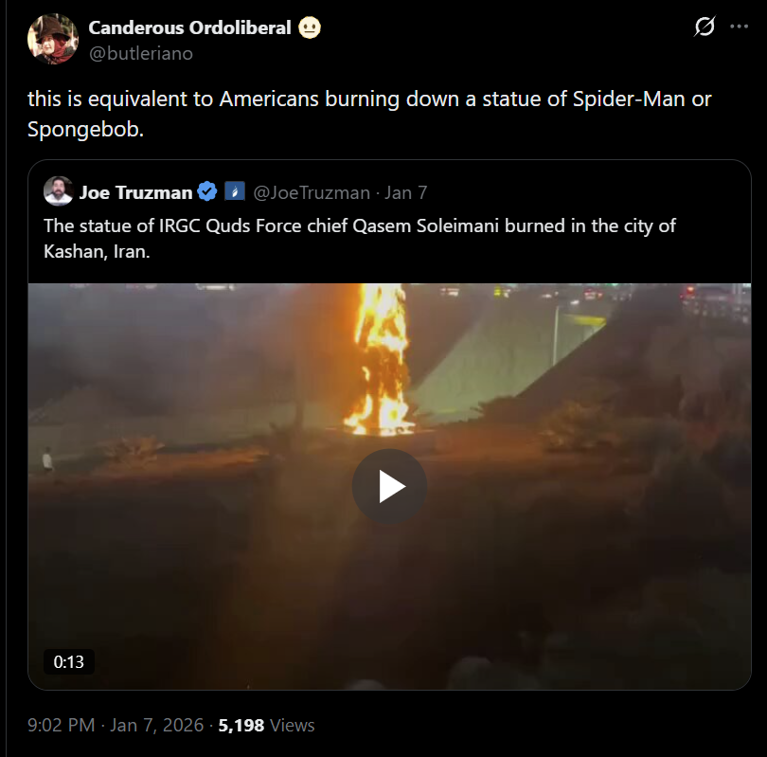Open the @butleriano handle link
The height and width of the screenshot is (757, 767).
(140, 53)
